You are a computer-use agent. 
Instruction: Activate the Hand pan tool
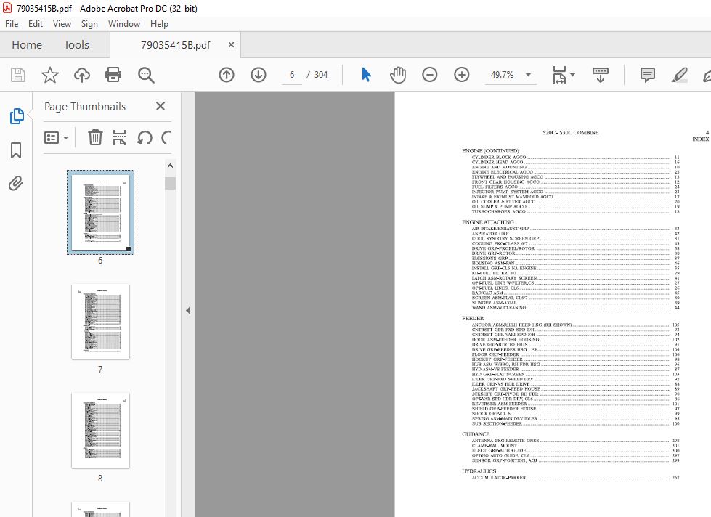pyautogui.click(x=398, y=75)
